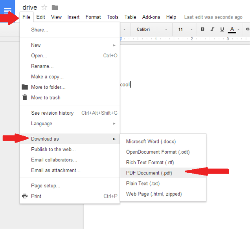Click the move-to-folder icon beside the title
The width and height of the screenshot is (250, 229).
pyautogui.click(x=55, y=7)
